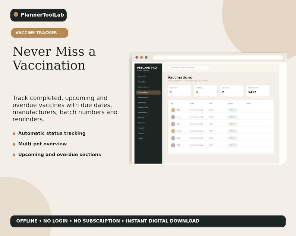
Task: Click the Status column header
Action: (x=230, y=104)
